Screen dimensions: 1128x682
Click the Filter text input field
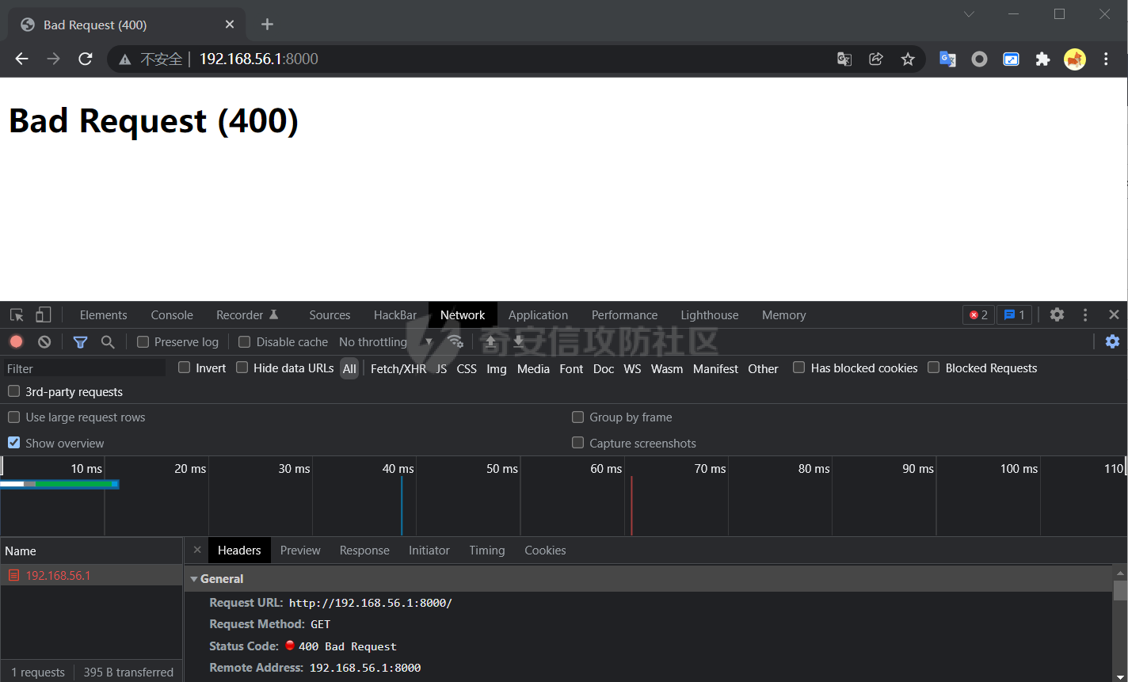point(83,368)
